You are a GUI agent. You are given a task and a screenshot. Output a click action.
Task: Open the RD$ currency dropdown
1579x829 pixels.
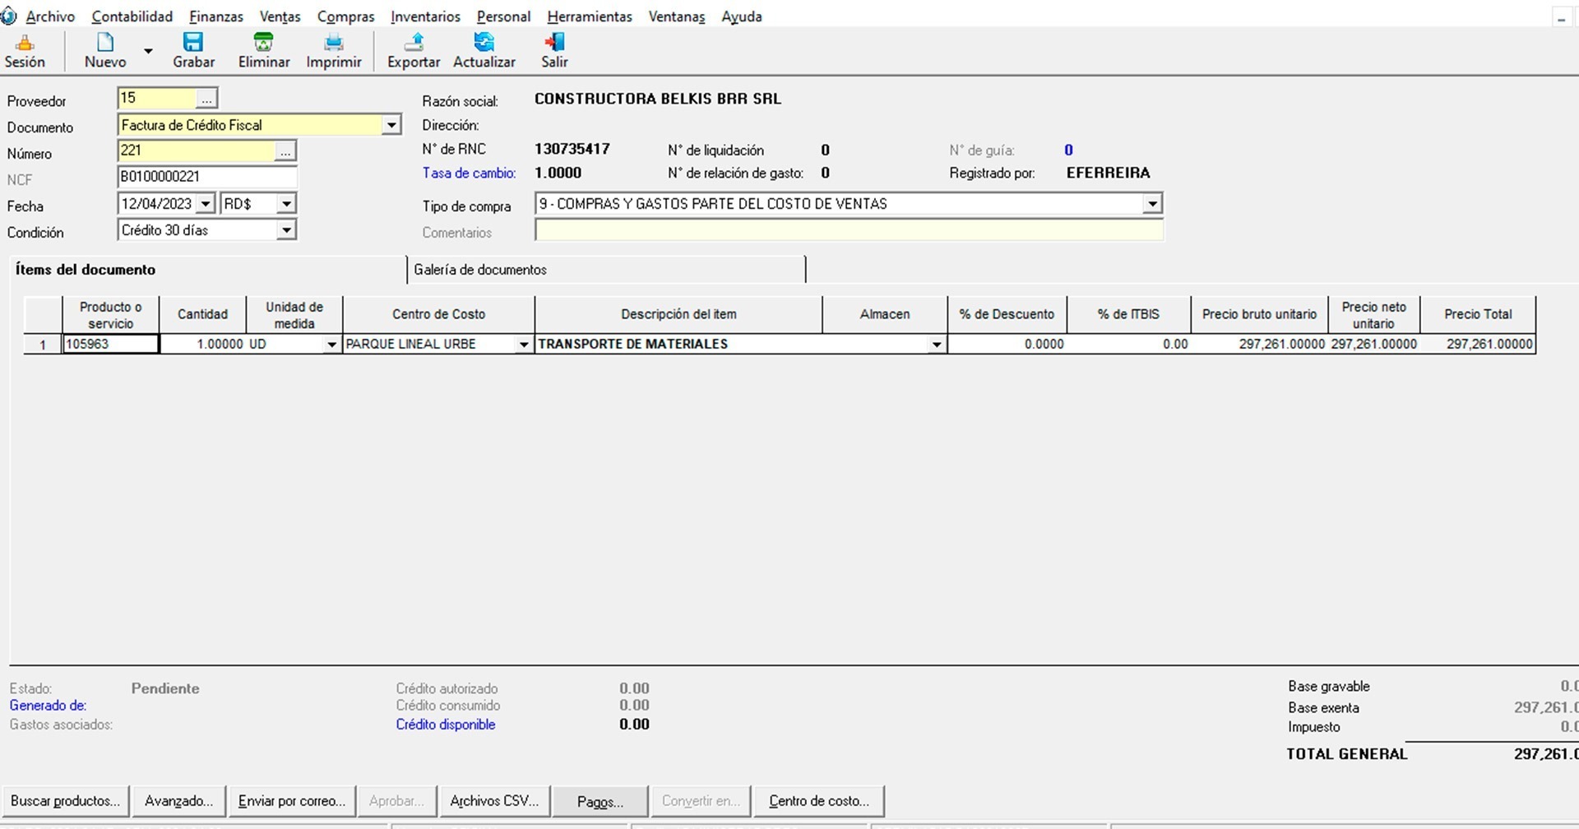coord(285,204)
